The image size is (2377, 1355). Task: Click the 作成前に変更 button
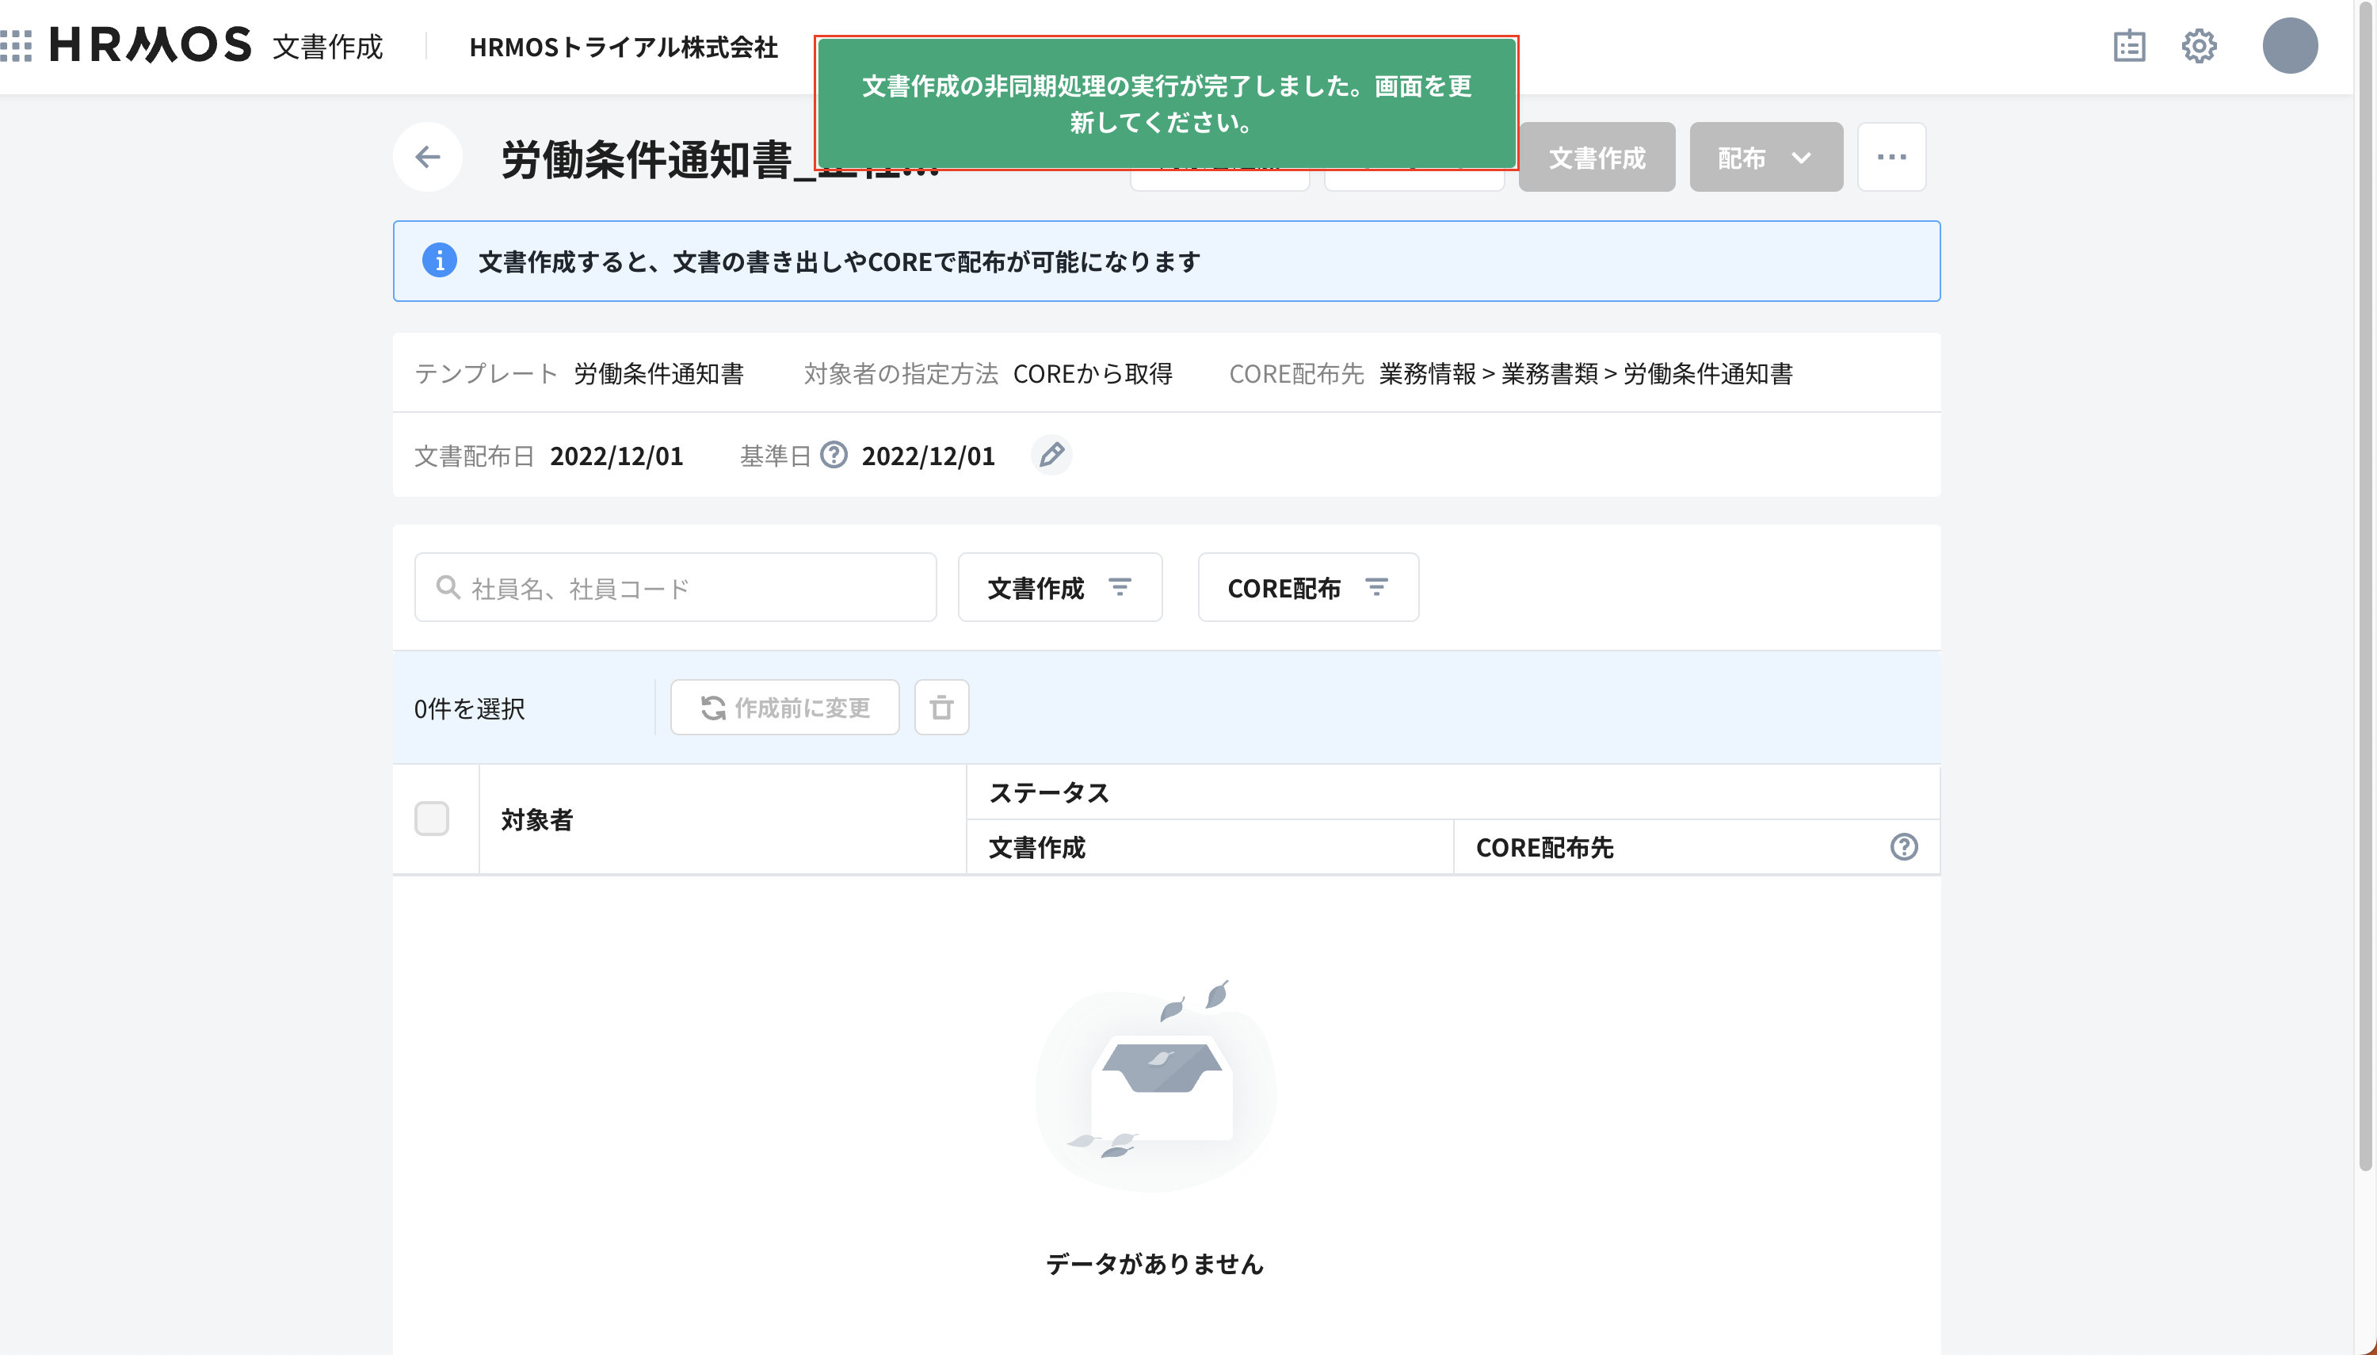click(784, 708)
